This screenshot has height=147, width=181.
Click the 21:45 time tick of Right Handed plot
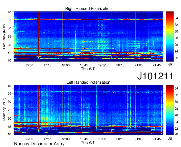click(x=157, y=65)
